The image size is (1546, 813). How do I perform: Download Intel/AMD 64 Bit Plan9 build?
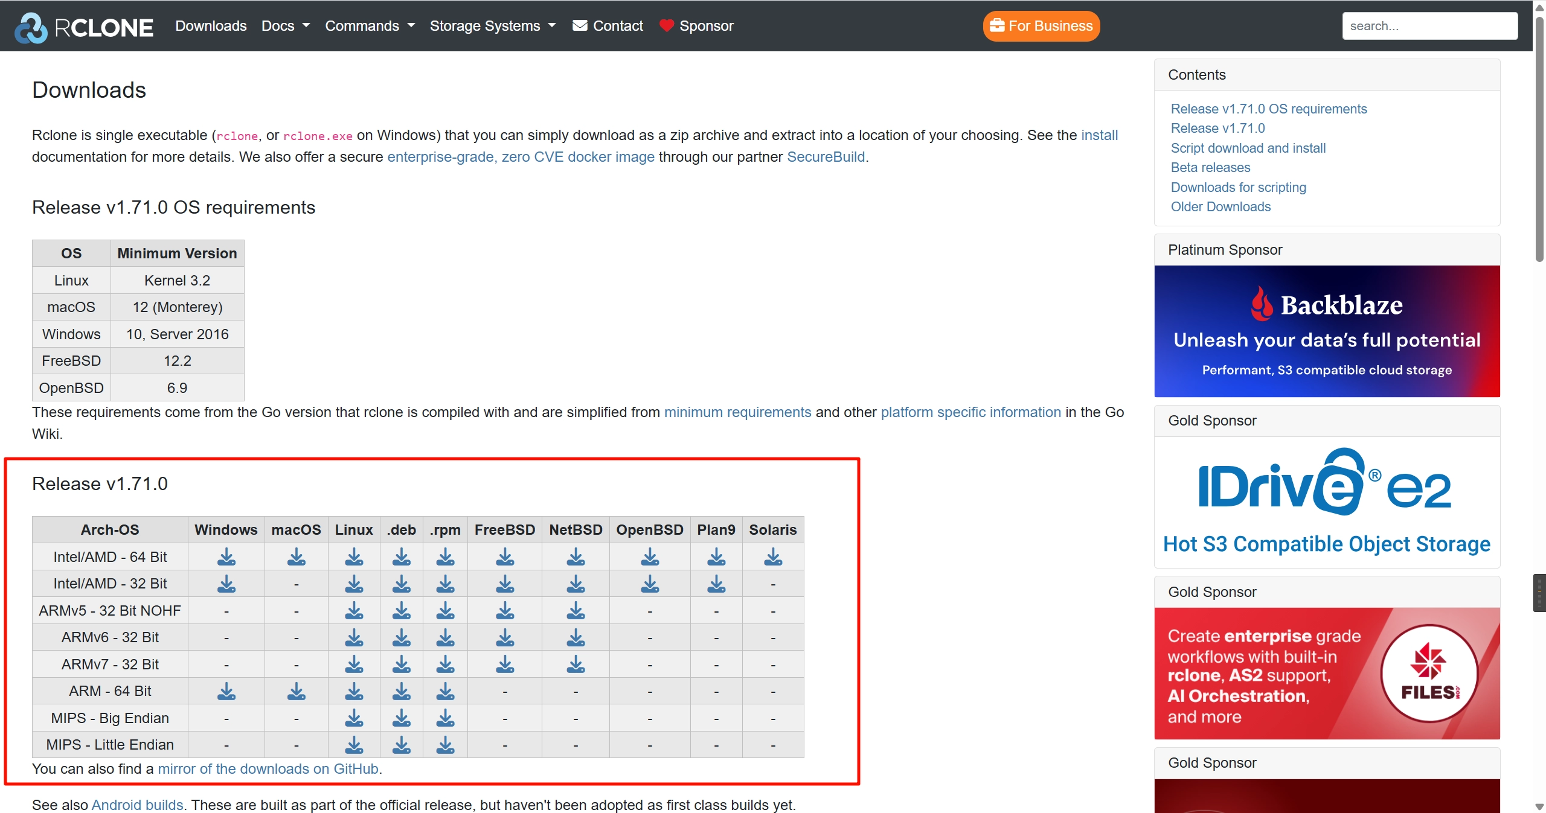716,556
